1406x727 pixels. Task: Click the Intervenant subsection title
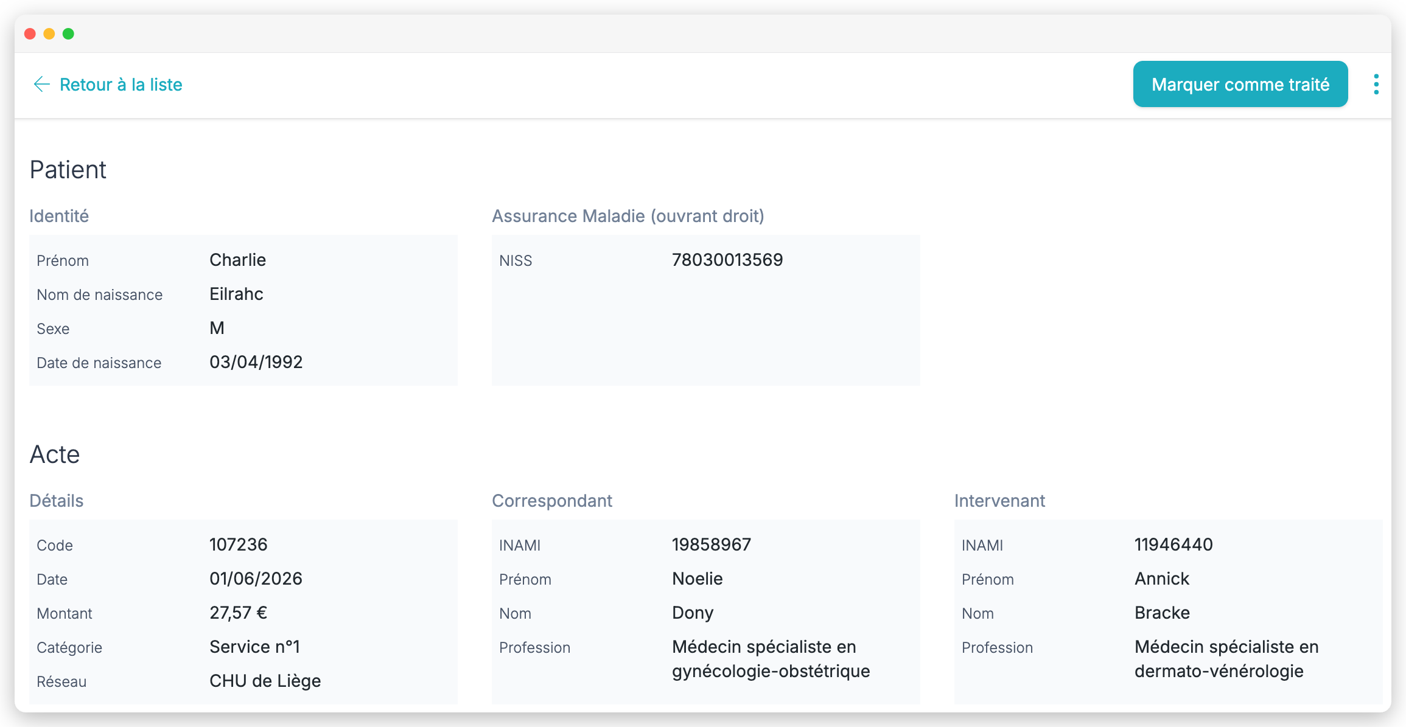tap(999, 501)
